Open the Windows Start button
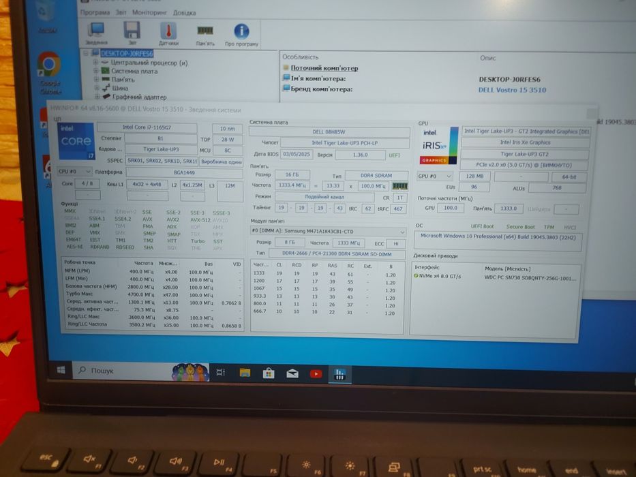This screenshot has height=477, width=636. (x=61, y=369)
